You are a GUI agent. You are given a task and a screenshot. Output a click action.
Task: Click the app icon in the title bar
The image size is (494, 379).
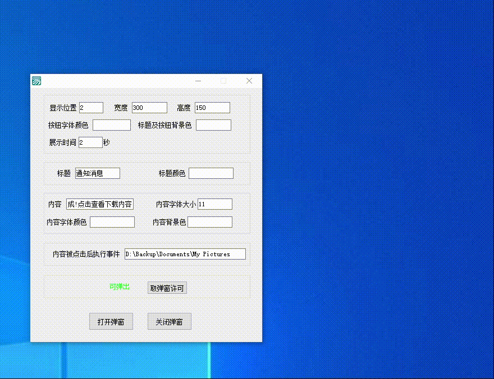tap(36, 81)
